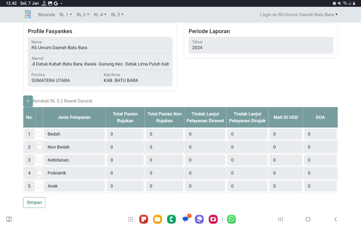Click the app logo in navbar

click(27, 14)
